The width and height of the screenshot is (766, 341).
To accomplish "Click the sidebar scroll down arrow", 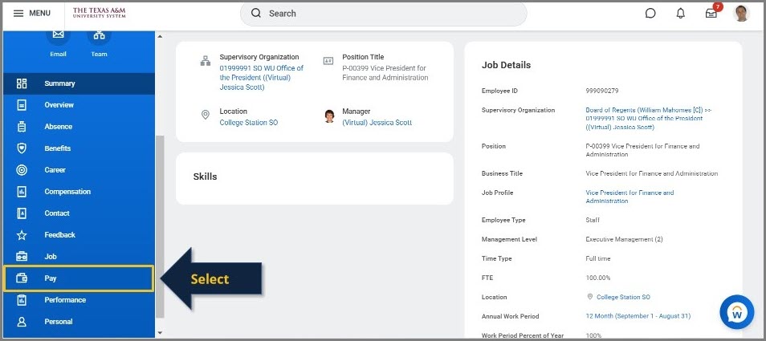I will [159, 332].
